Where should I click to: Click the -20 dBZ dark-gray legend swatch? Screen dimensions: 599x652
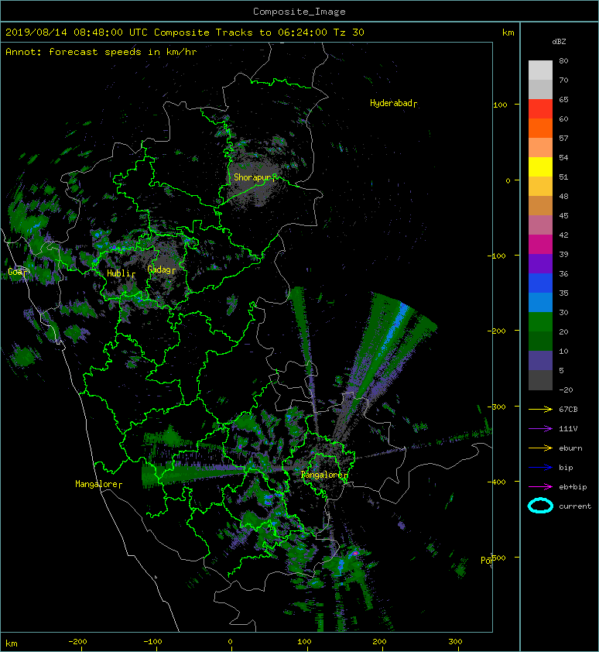coord(540,380)
